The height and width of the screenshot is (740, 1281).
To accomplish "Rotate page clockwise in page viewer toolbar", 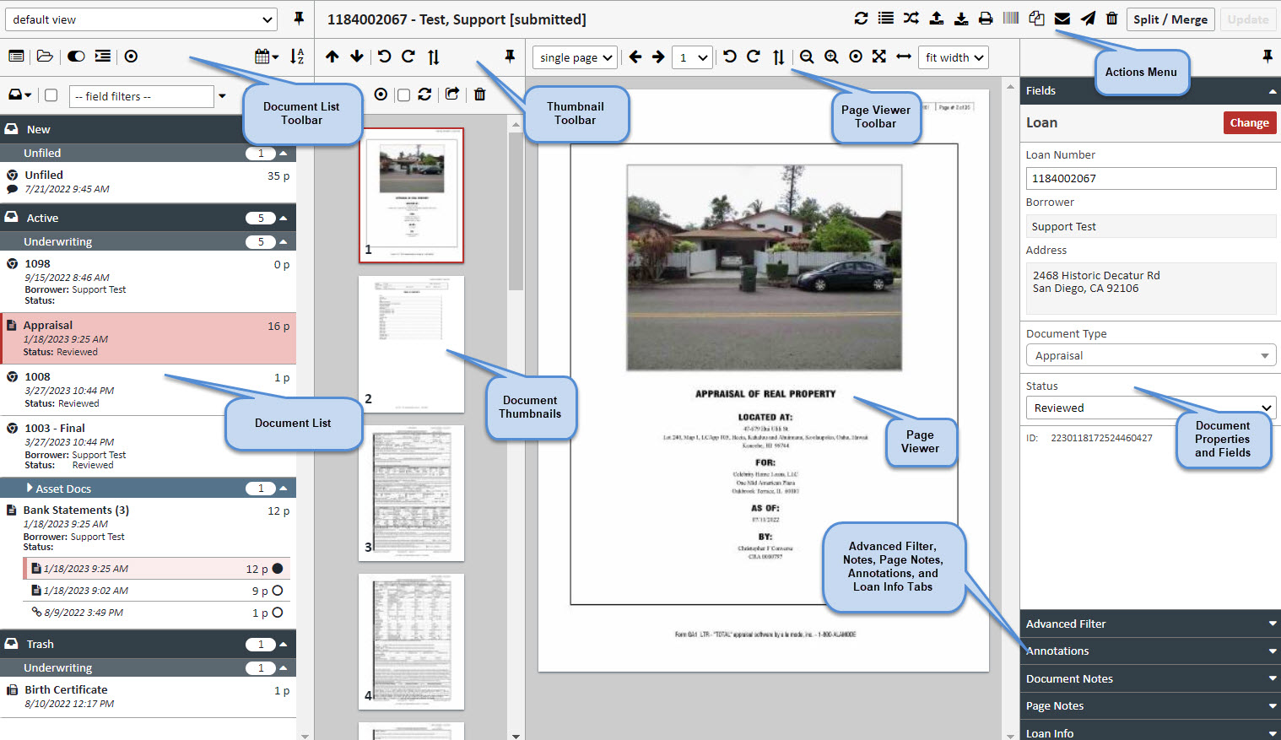I will [754, 57].
